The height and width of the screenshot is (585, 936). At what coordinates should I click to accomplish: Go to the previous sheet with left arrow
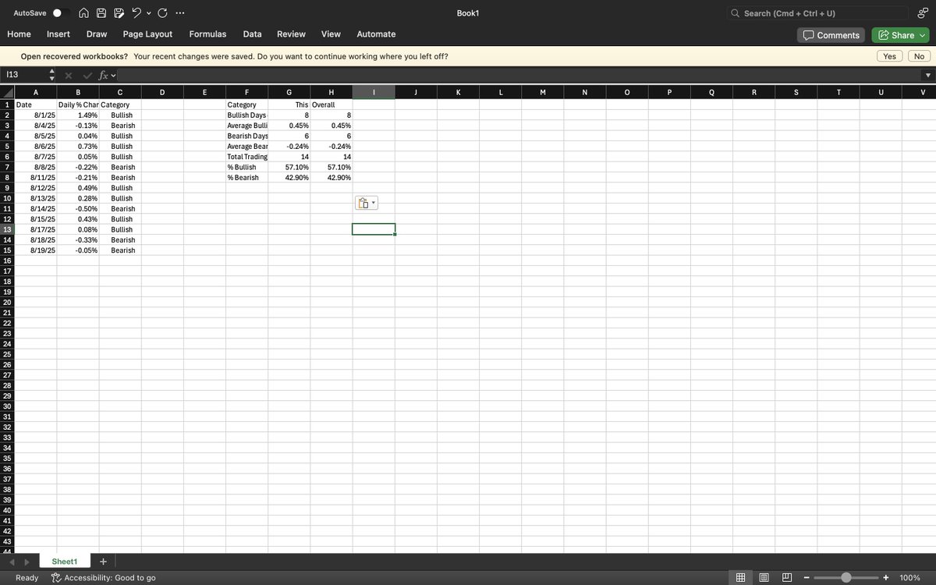pos(12,562)
